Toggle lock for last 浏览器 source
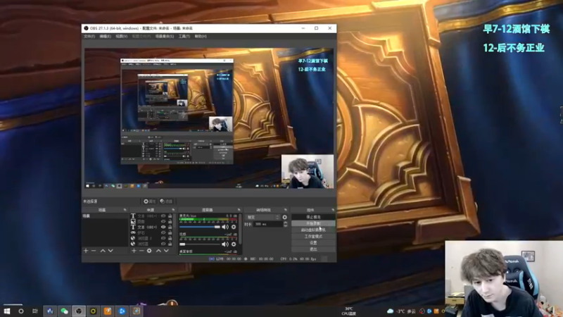563x317 pixels. click(170, 244)
